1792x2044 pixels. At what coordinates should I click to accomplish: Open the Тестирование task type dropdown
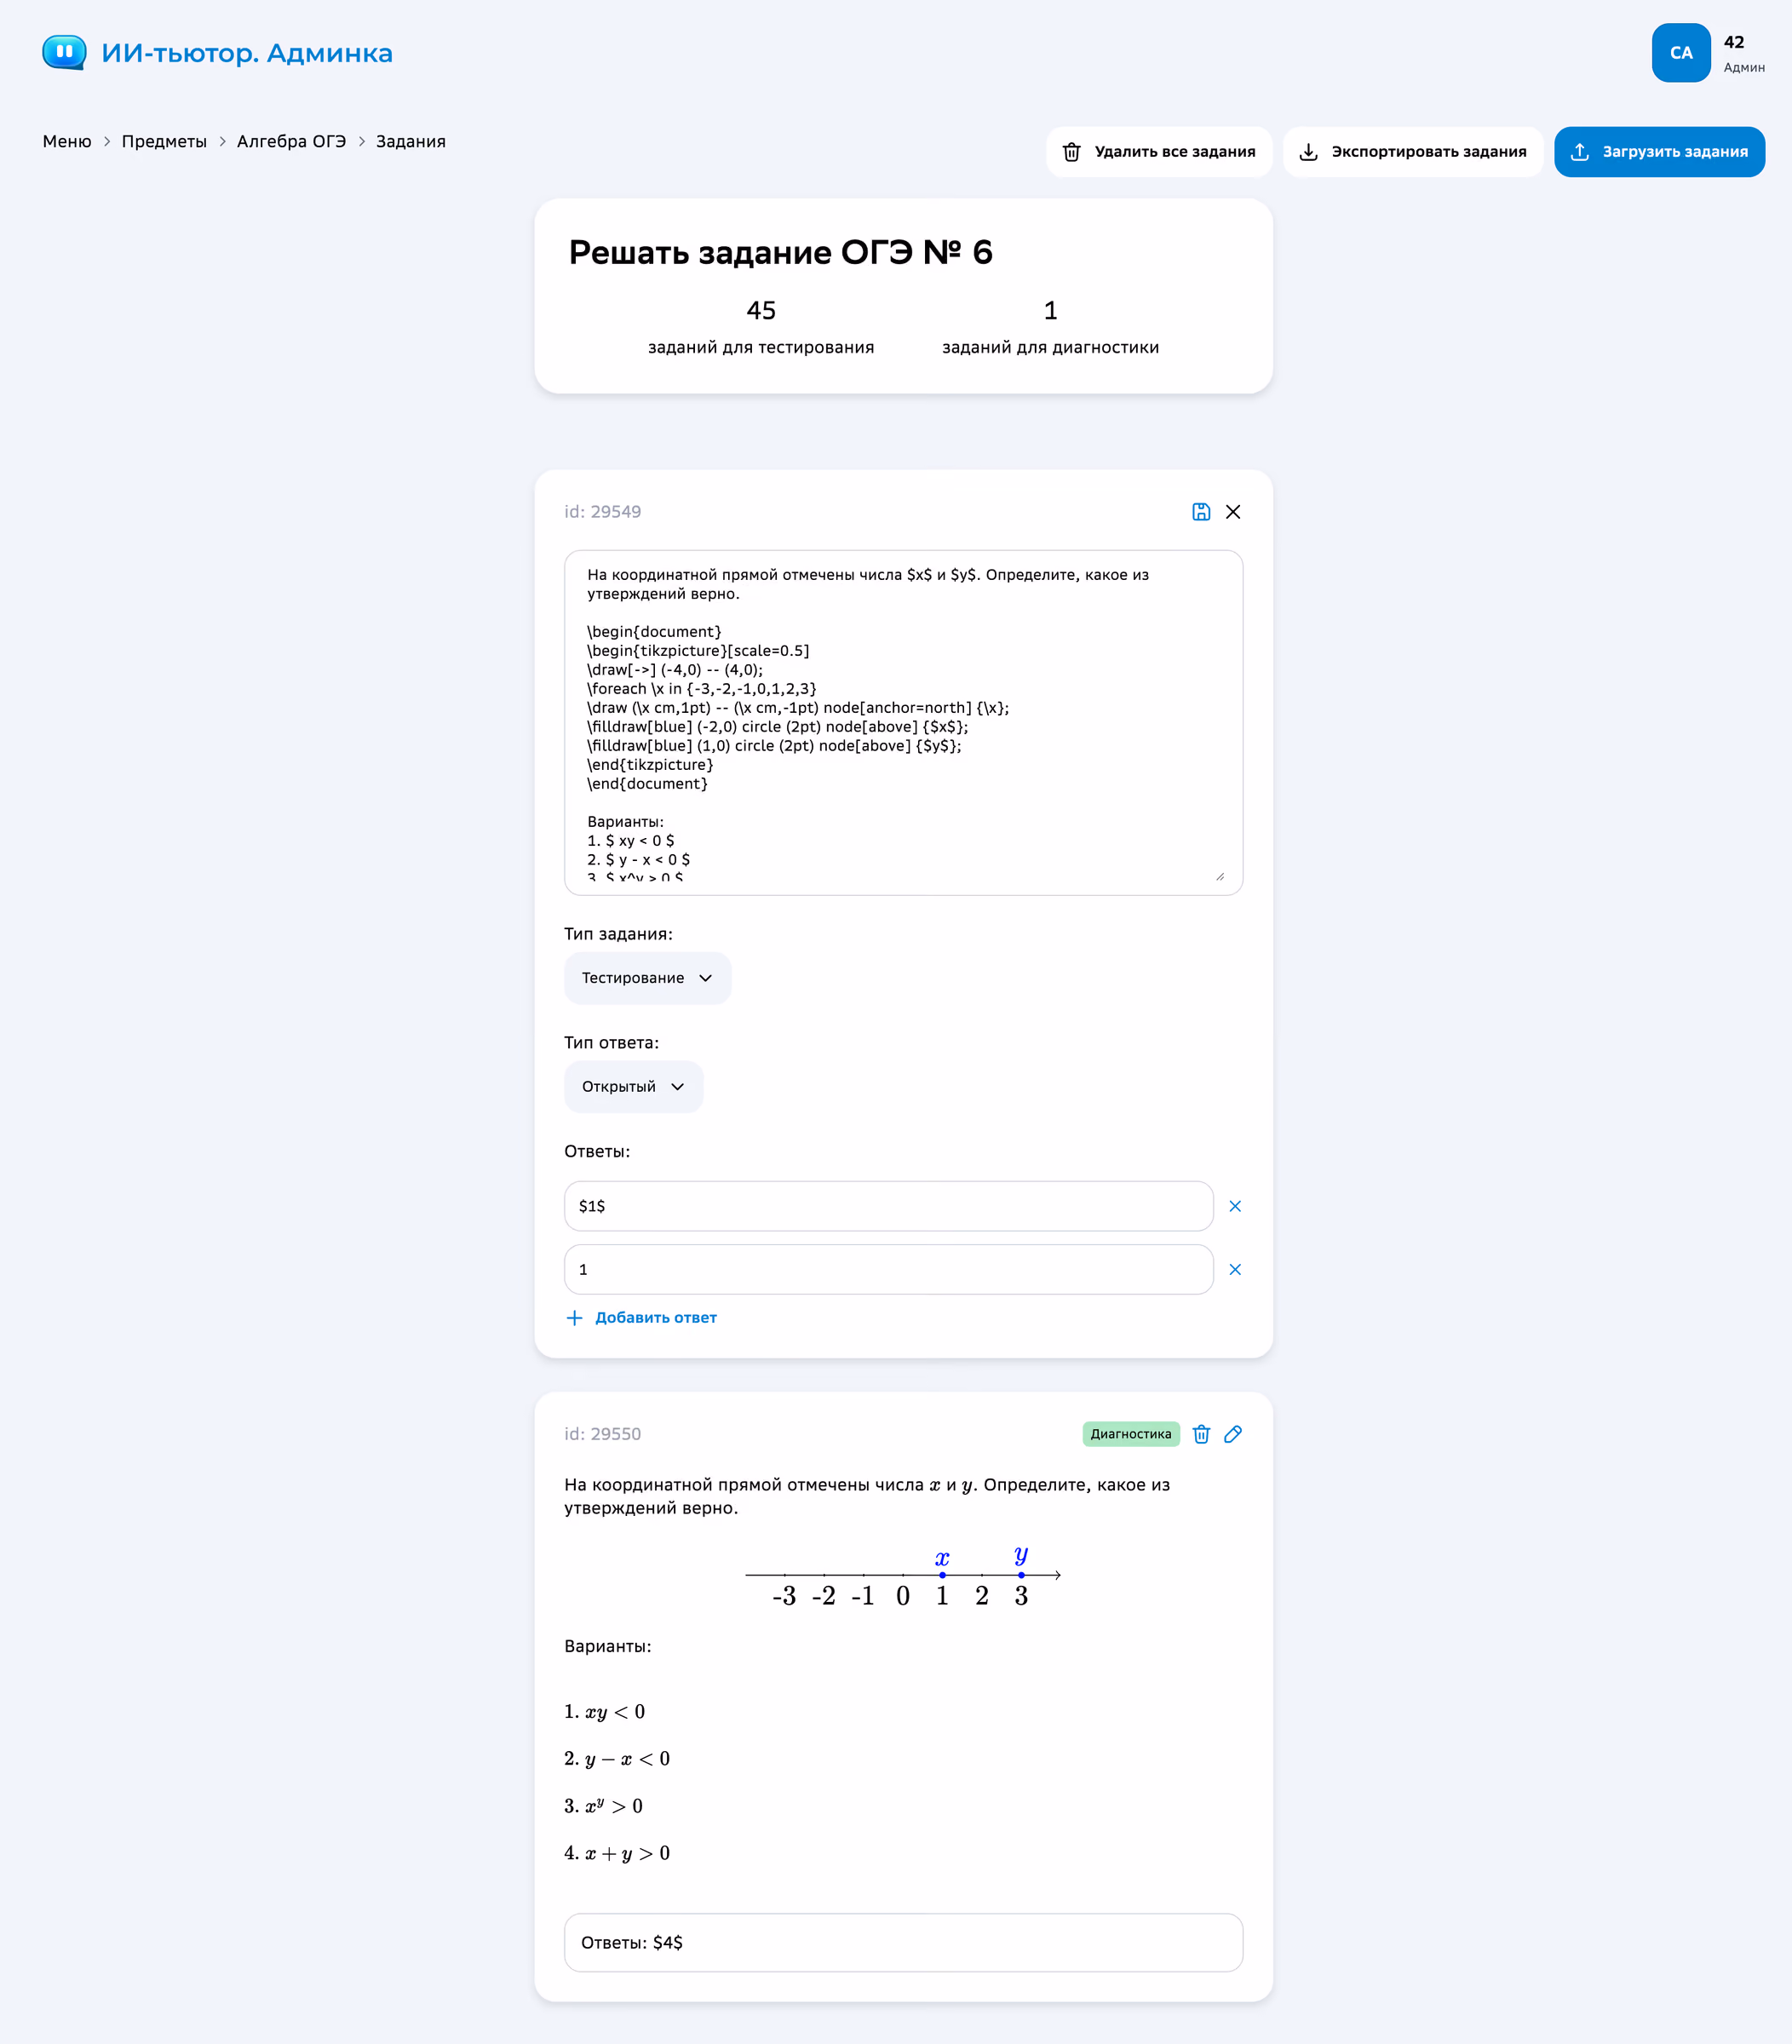point(648,978)
